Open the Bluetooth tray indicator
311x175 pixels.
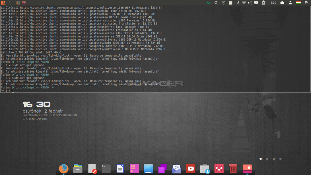pos(238,3)
